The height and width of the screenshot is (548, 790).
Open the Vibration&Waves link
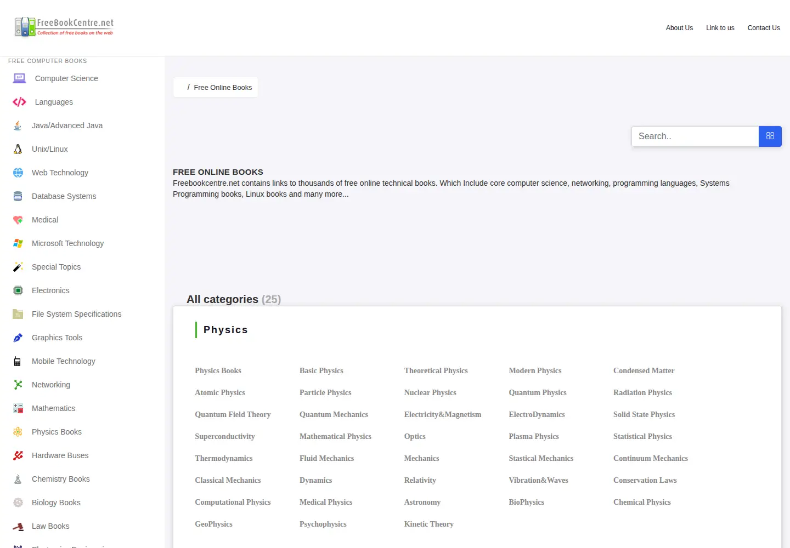[x=538, y=480]
